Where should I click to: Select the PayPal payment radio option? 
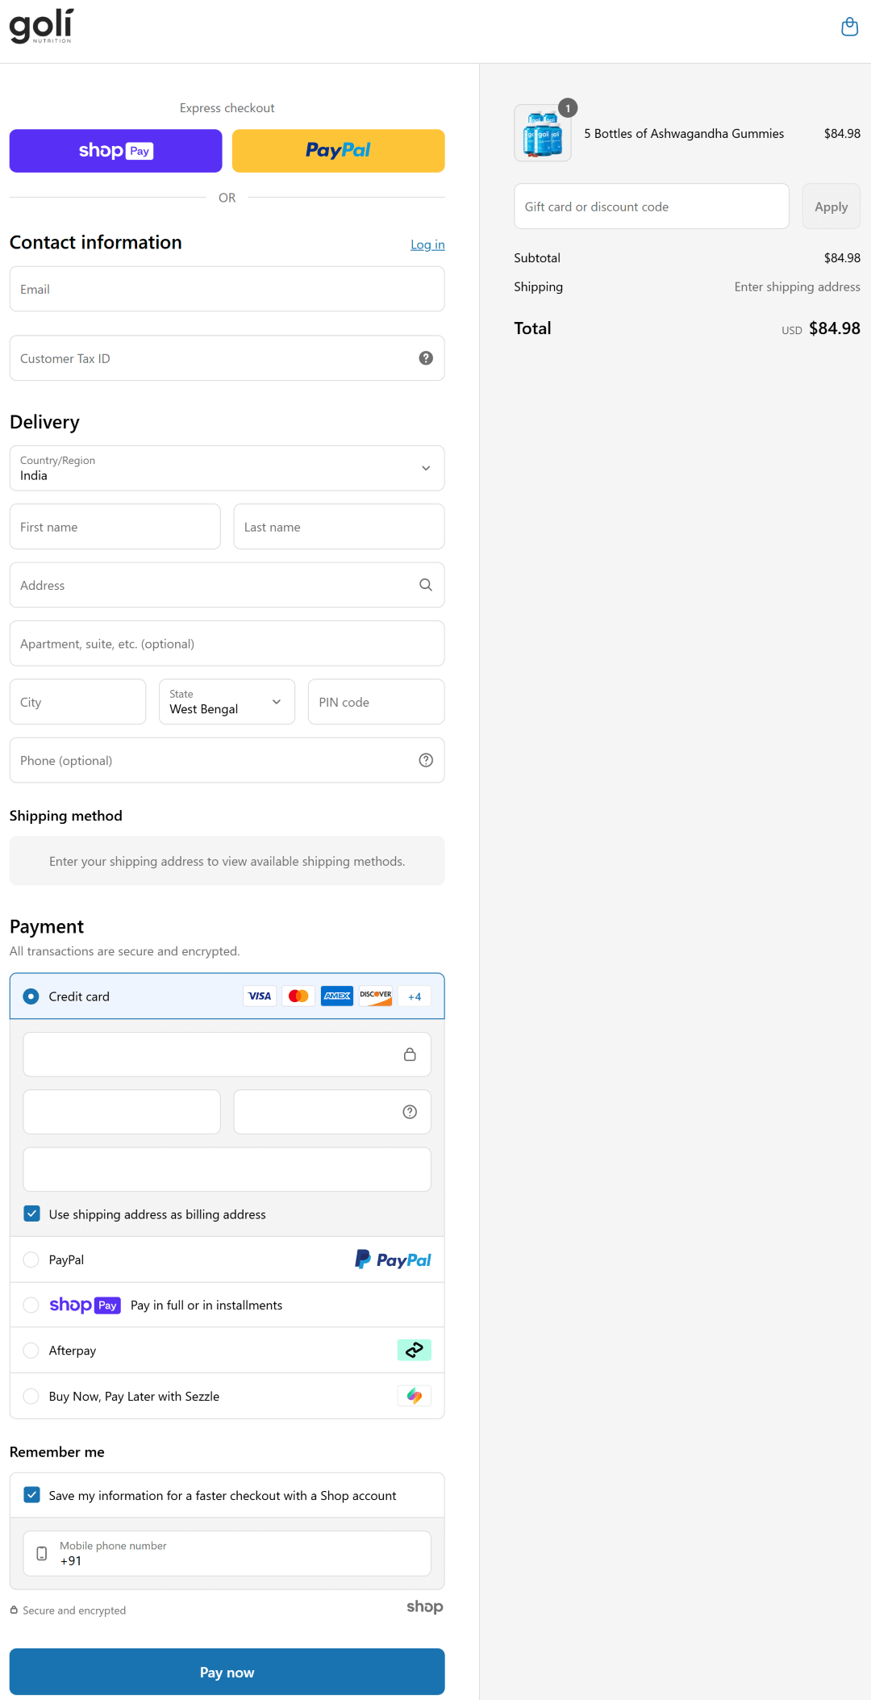[31, 1259]
